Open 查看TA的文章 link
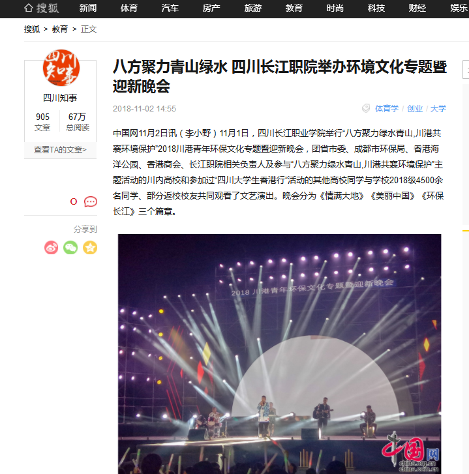Image resolution: width=469 pixels, height=474 pixels. click(x=60, y=150)
